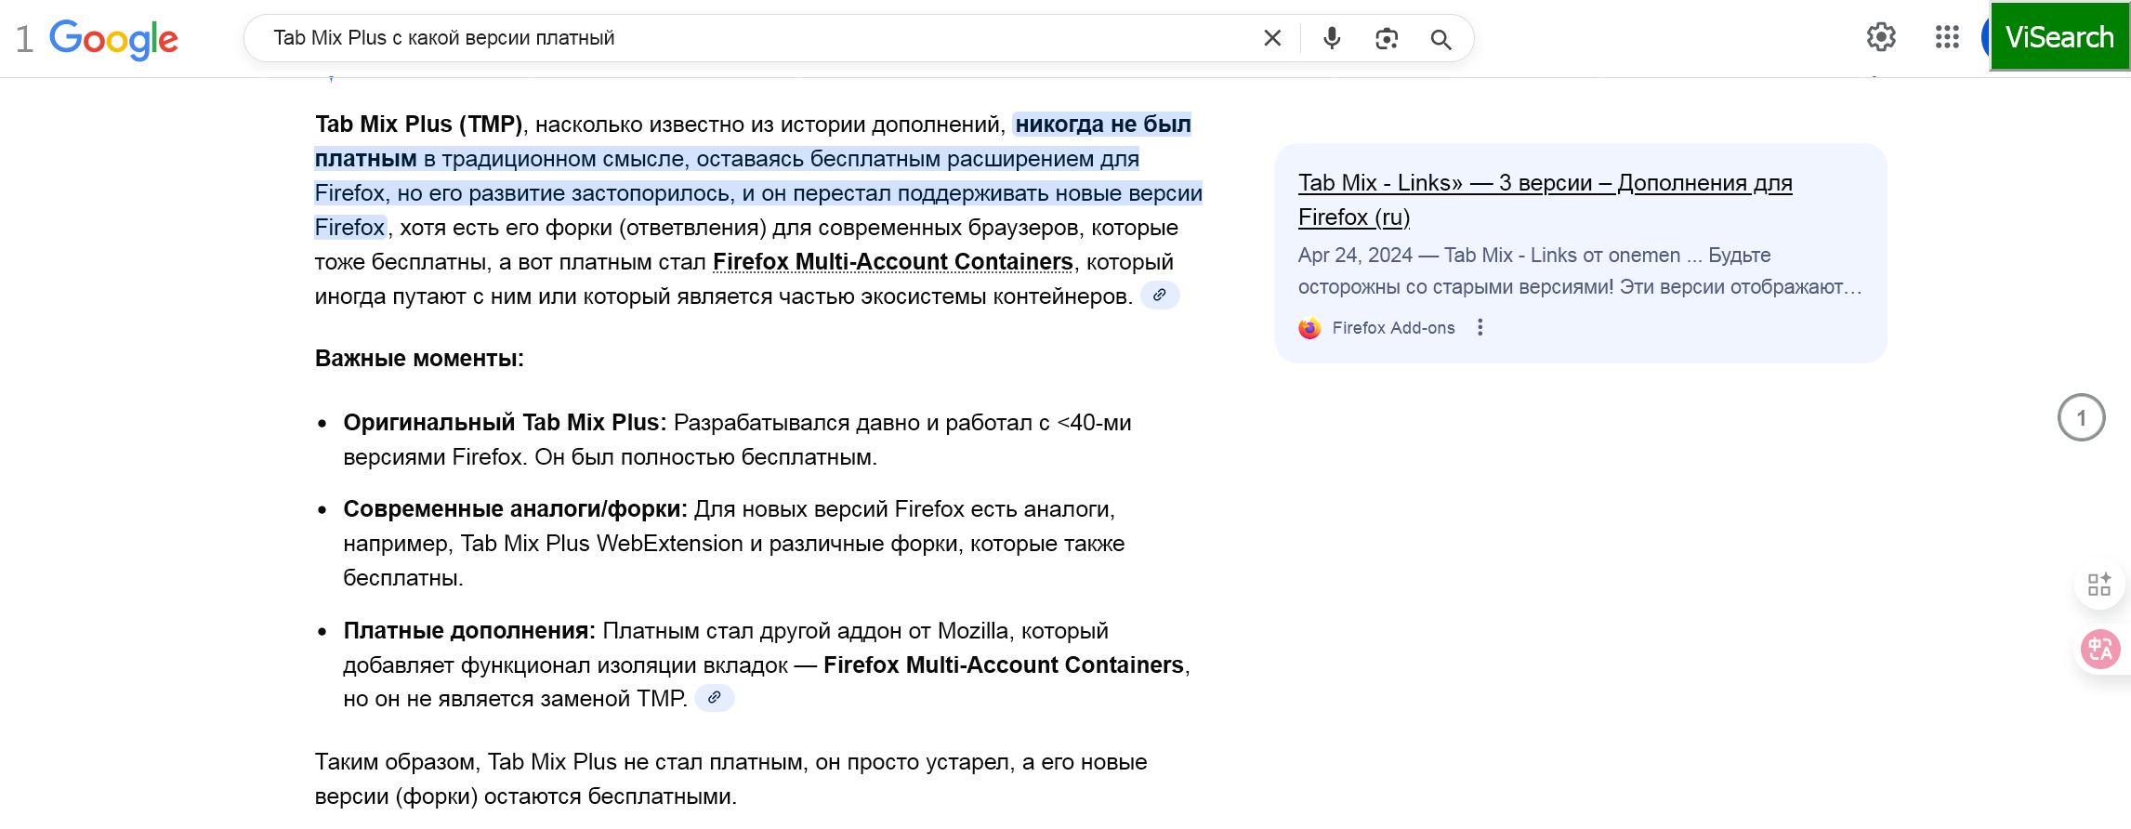Click the source card snippet dated Apr 24, 2024
Screen dimensions: 2131x829
[x=1579, y=270]
